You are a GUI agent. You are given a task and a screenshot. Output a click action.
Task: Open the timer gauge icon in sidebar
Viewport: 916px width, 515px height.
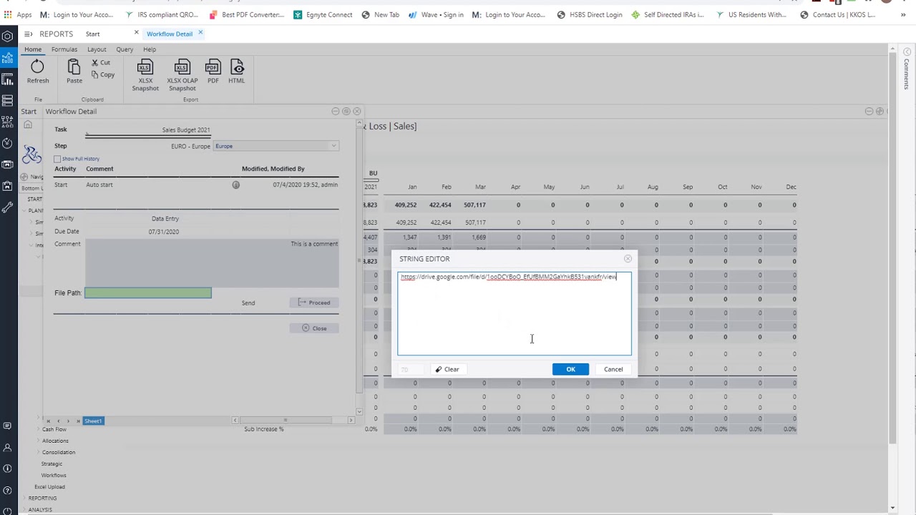coord(8,143)
